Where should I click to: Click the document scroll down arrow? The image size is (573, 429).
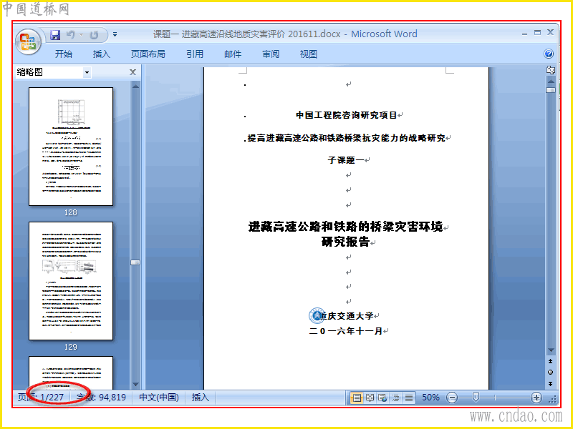click(x=551, y=350)
